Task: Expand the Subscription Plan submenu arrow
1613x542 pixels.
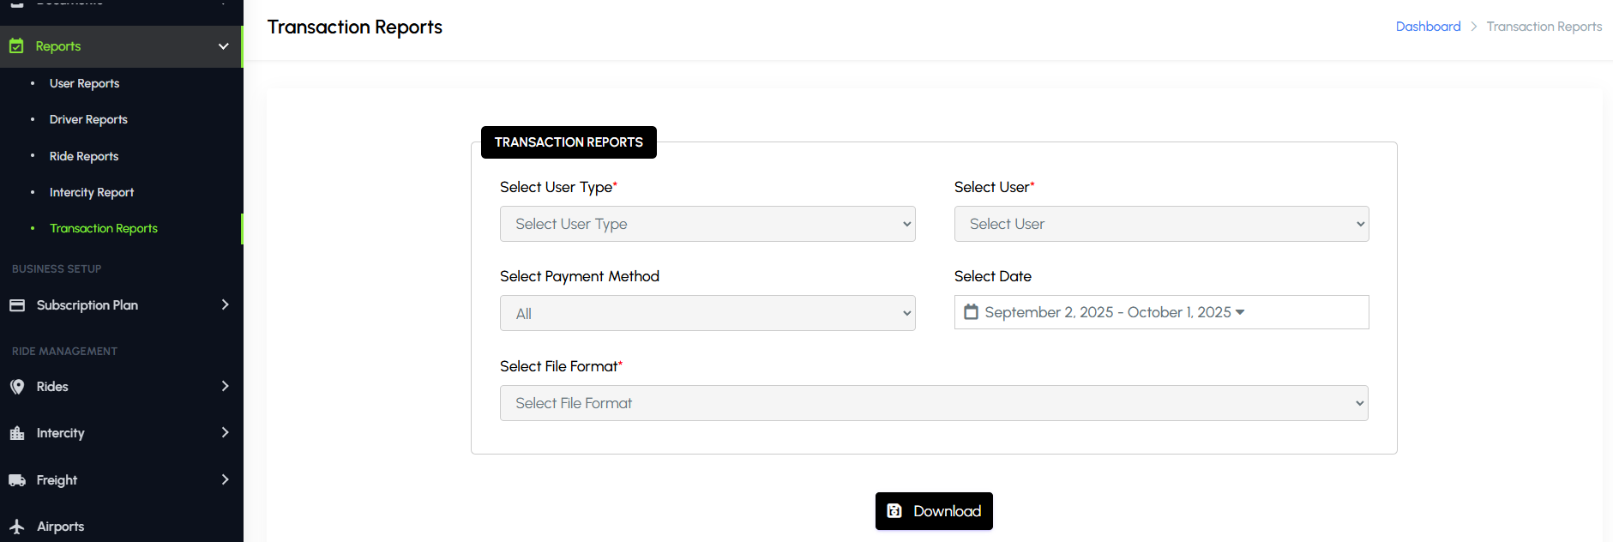Action: pos(225,305)
